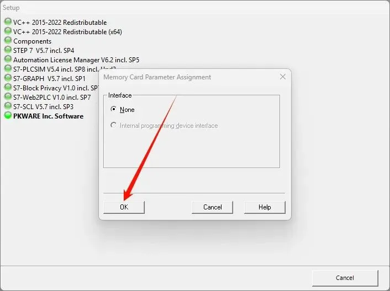Confirm the dialog with OK
This screenshot has width=390, height=291.
tap(124, 207)
